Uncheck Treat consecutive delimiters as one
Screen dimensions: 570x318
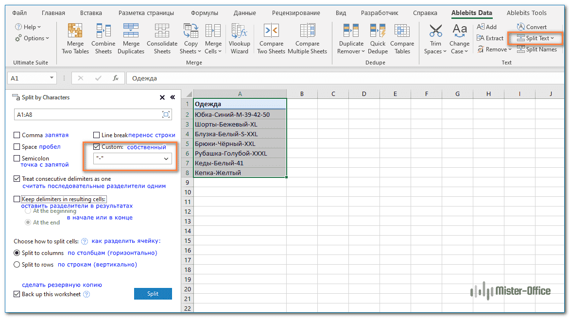[17, 179]
